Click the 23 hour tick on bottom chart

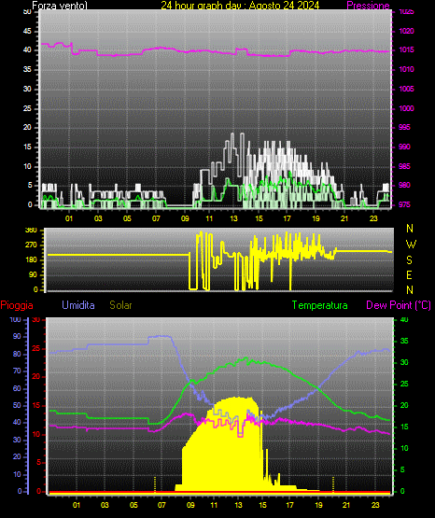[375, 505]
